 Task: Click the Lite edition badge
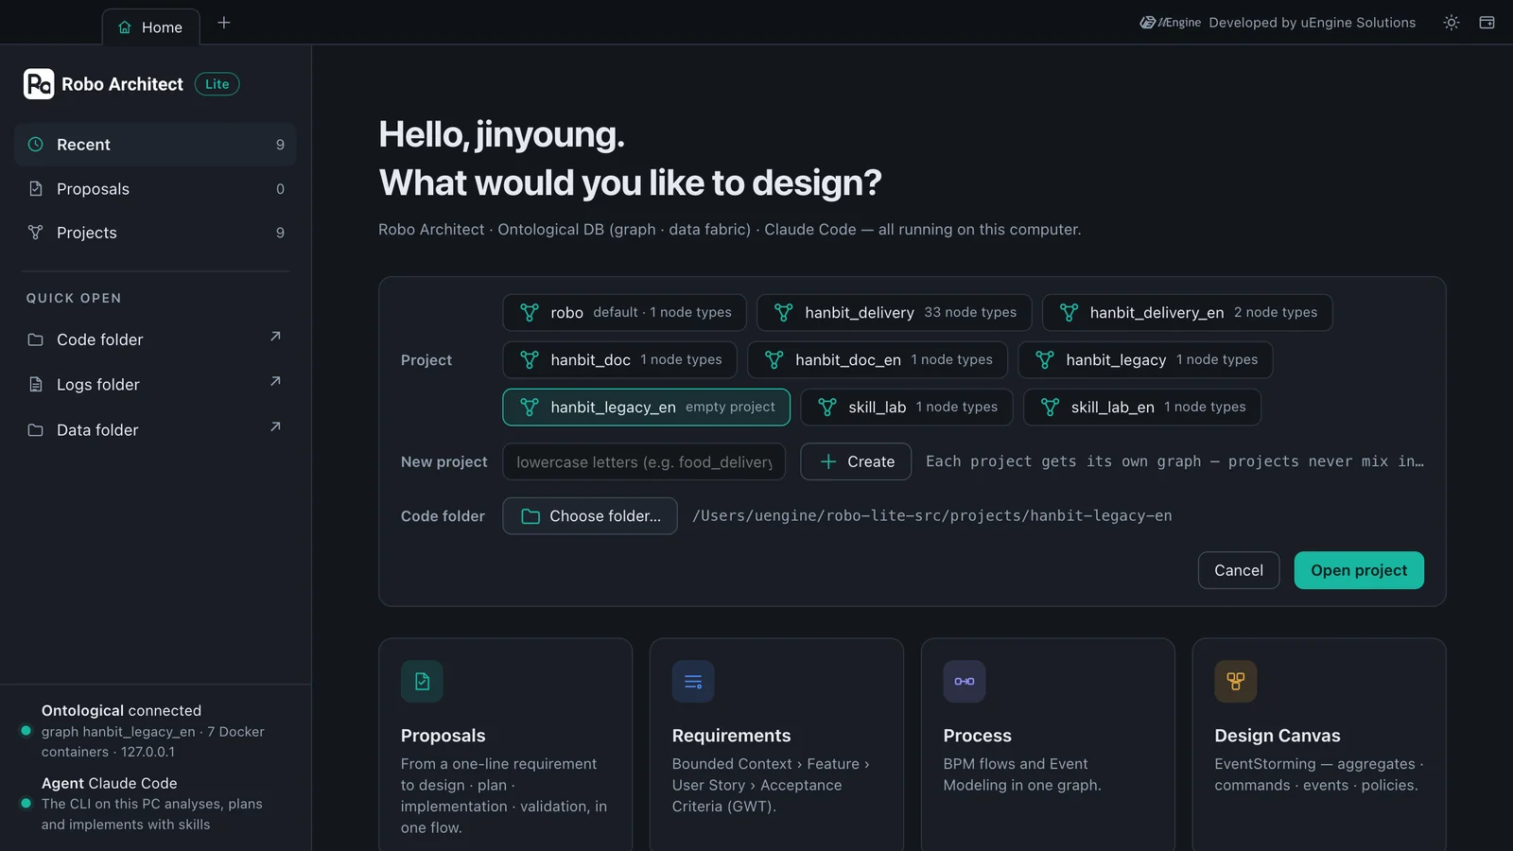click(x=217, y=84)
